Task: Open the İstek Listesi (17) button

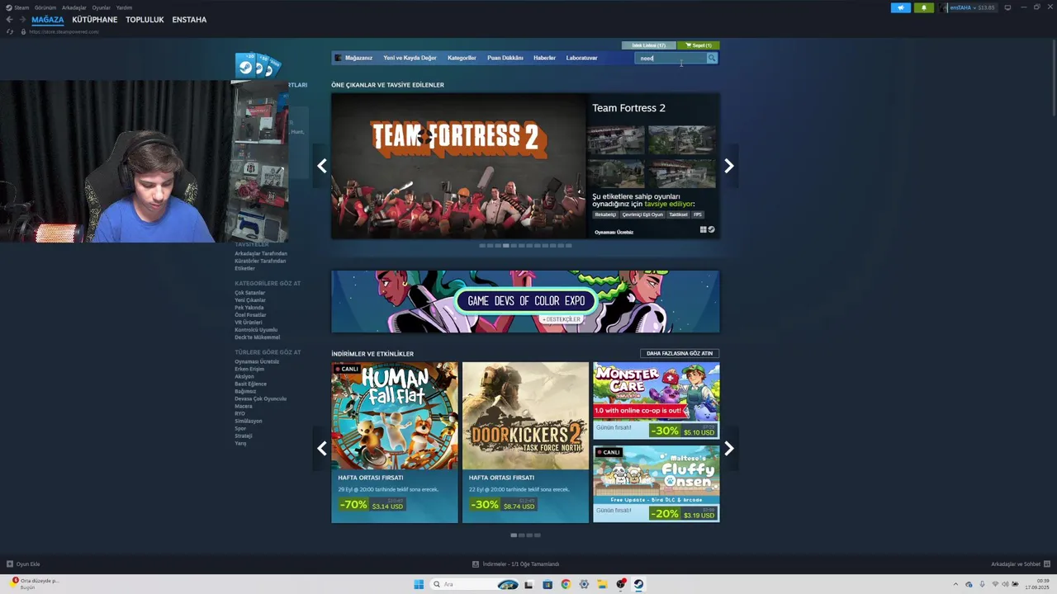Action: coord(648,45)
